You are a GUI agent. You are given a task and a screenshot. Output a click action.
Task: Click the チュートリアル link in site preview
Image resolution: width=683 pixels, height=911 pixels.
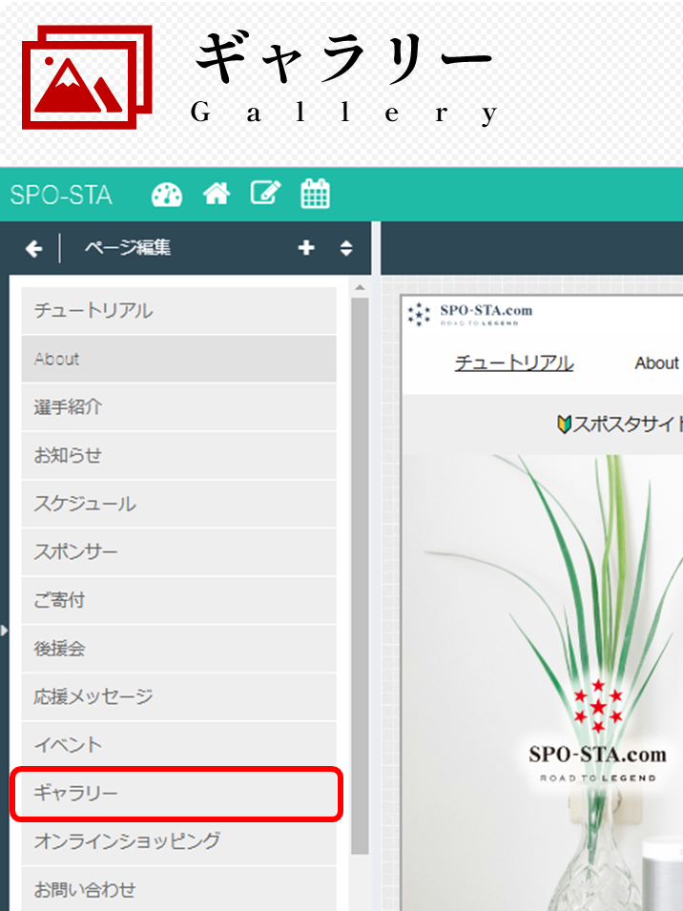514,363
